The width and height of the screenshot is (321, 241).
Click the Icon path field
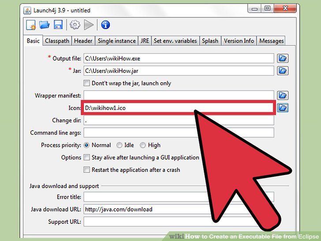[179, 108]
